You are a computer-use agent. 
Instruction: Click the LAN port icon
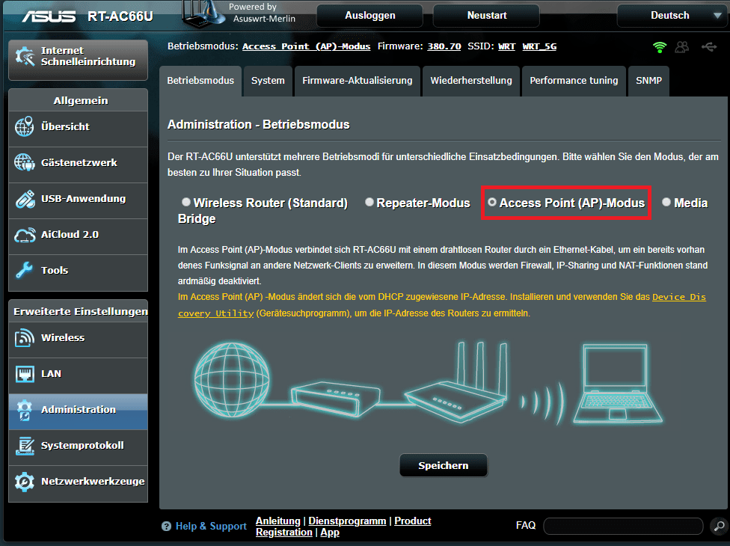click(25, 374)
